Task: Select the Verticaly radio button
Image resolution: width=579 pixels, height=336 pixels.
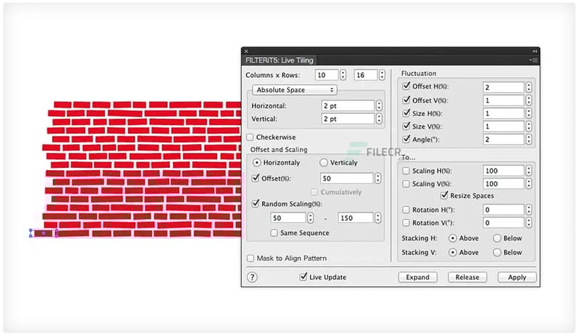Action: tap(323, 162)
